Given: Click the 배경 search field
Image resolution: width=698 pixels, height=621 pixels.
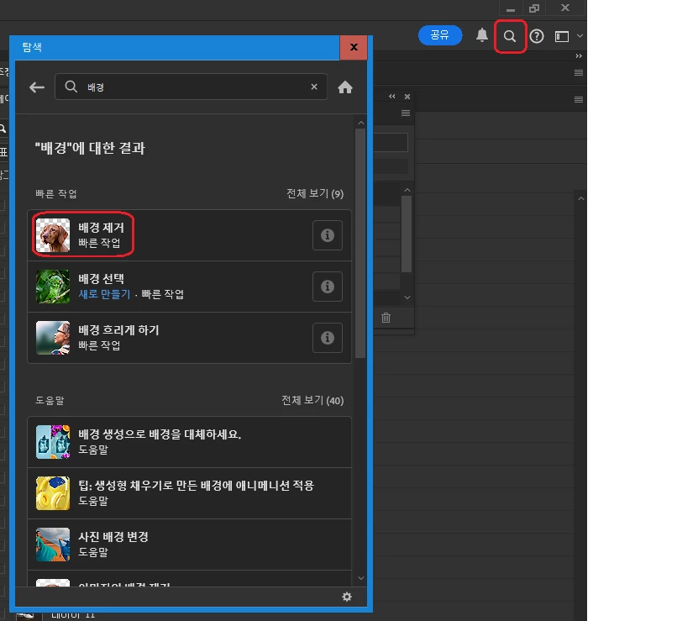Looking at the screenshot, I should (x=191, y=87).
